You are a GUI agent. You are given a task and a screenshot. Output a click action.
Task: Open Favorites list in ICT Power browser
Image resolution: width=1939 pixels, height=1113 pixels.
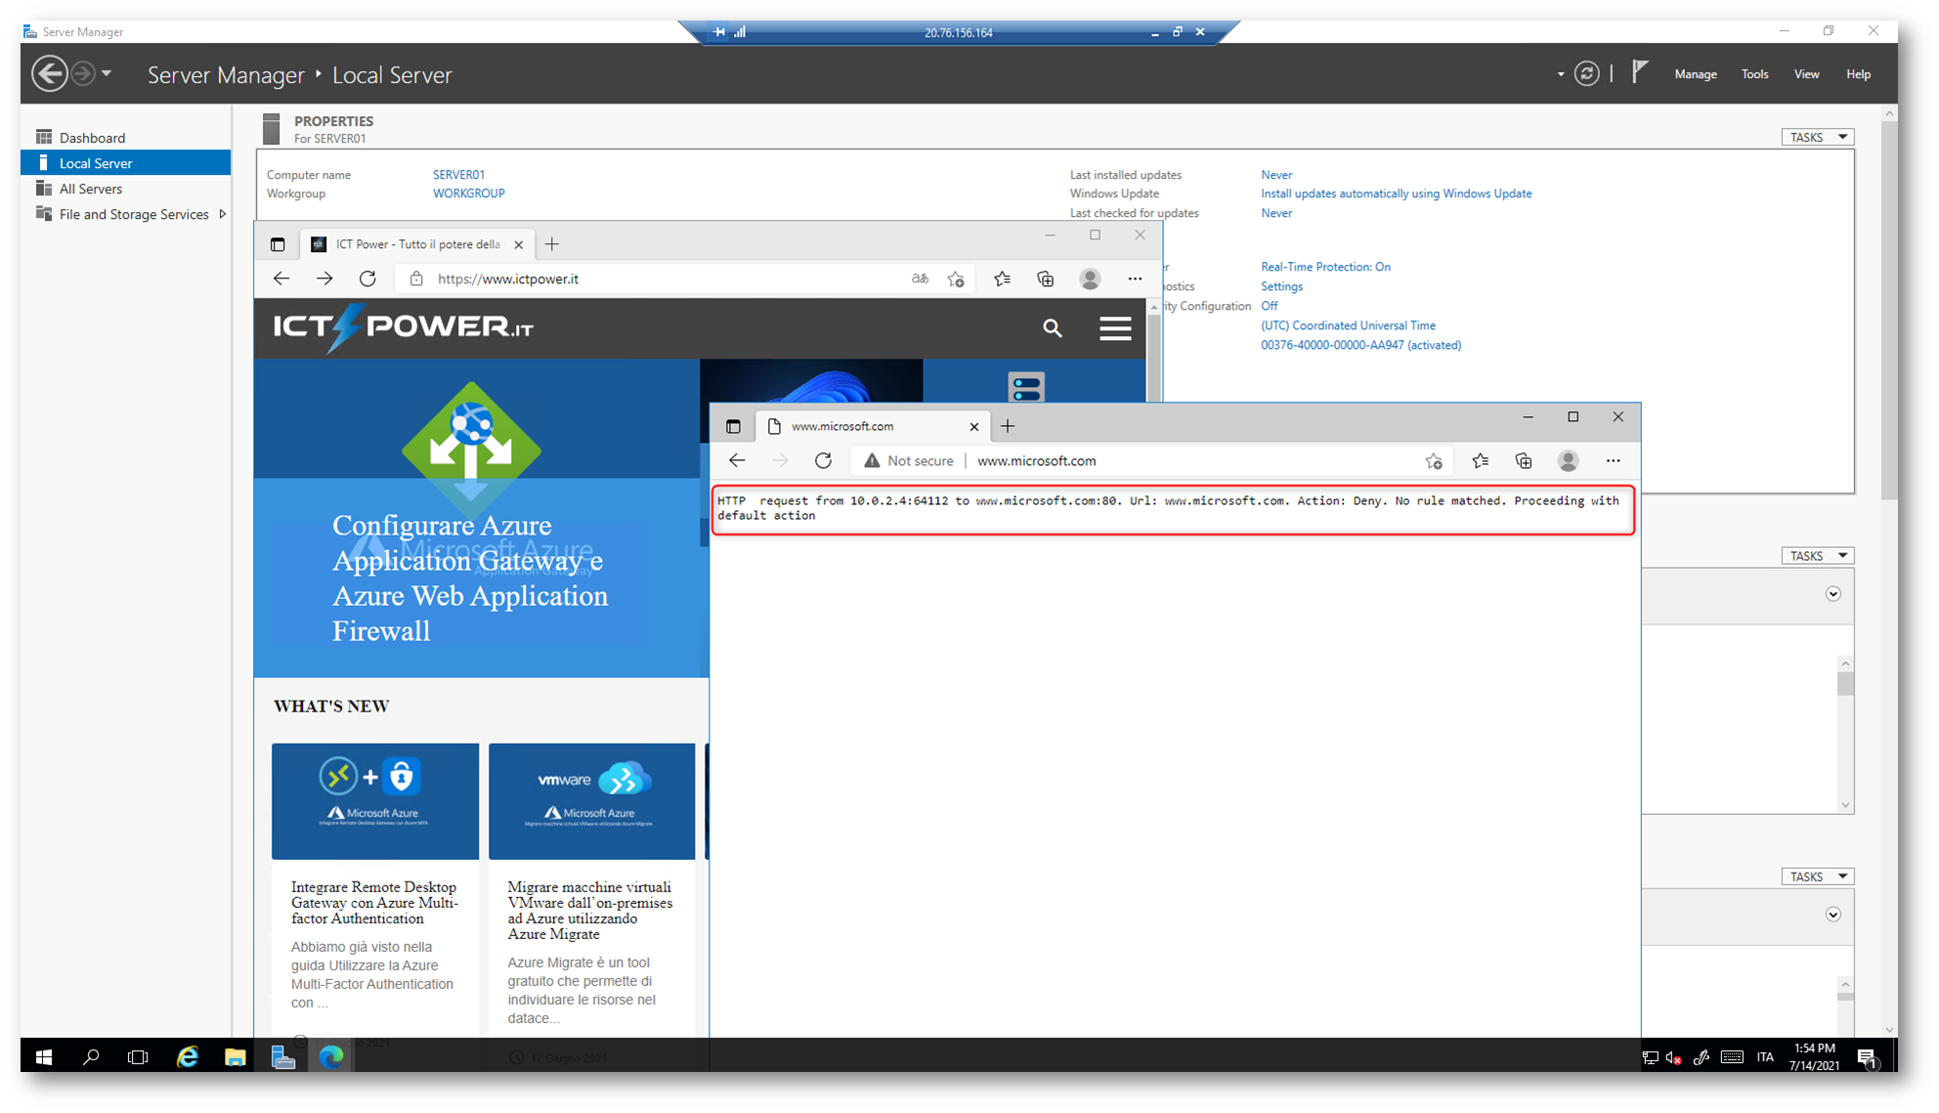[1002, 279]
